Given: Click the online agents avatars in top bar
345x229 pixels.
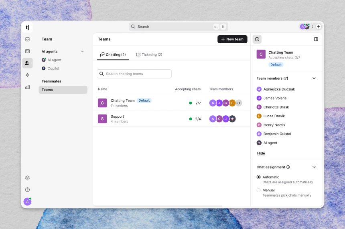Looking at the screenshot, I should [305, 27].
